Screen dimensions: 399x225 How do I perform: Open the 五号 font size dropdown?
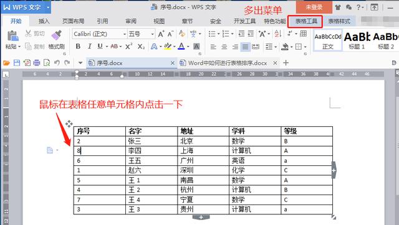(152, 34)
